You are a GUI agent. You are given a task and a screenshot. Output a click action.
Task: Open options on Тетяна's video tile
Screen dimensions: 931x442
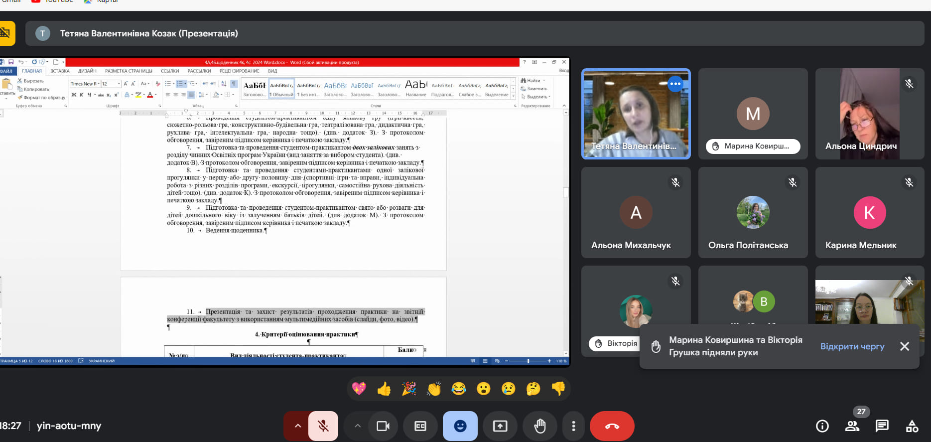[675, 84]
